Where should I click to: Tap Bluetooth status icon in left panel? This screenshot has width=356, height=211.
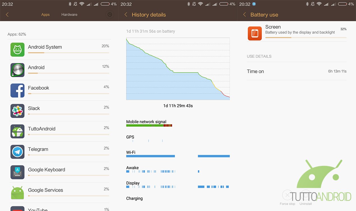point(70,4)
